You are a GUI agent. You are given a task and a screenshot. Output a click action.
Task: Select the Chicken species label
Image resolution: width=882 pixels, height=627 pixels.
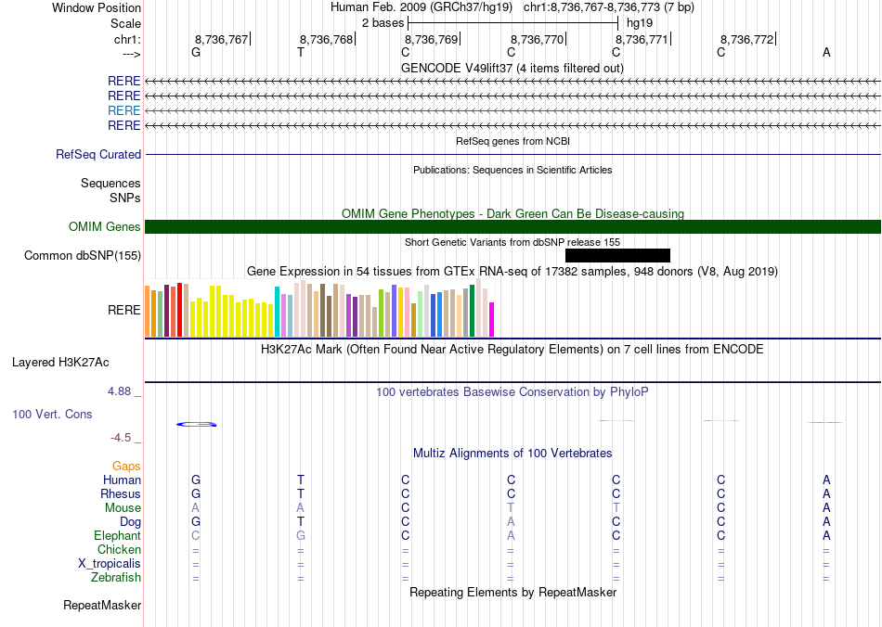tap(119, 549)
